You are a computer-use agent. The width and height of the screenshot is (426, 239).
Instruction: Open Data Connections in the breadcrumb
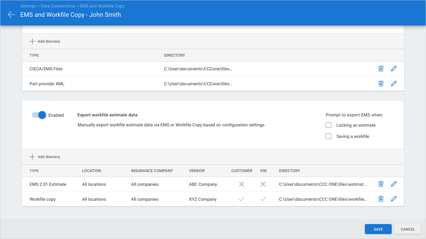tap(58, 6)
